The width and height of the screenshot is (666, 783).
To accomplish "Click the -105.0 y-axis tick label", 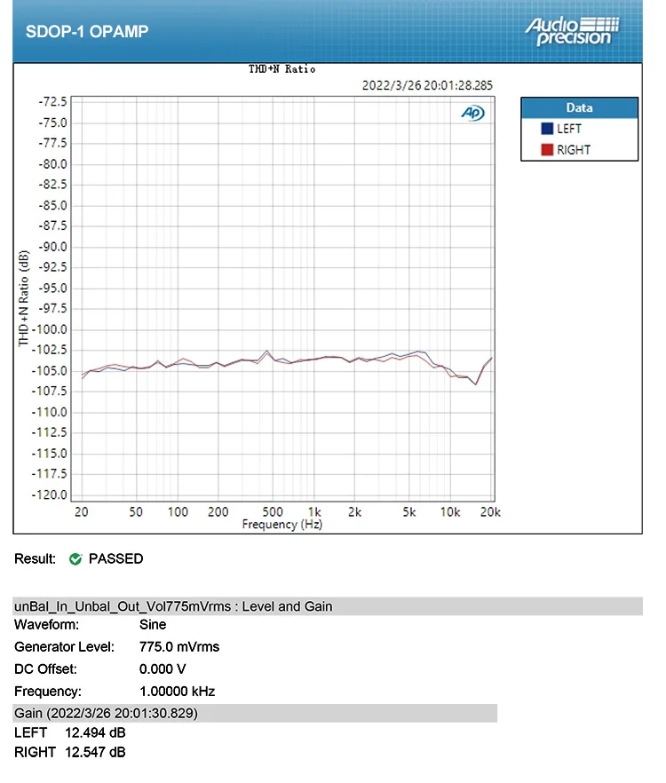I will (x=50, y=371).
